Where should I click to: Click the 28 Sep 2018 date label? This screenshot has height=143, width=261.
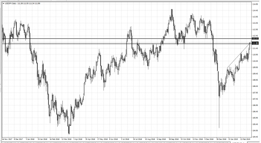click(x=174, y=139)
